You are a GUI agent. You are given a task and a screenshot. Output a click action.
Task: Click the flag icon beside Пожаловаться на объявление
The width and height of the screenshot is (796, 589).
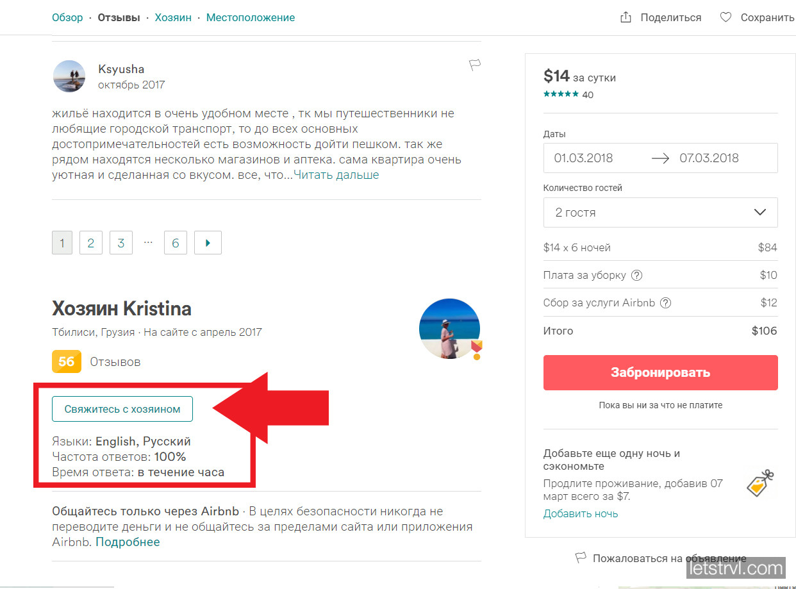click(580, 558)
